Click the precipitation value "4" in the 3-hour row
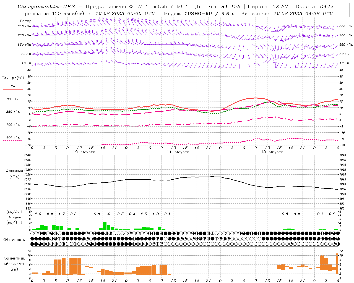Image resolution: width=354 pixels, height=283 pixels. 109,214
